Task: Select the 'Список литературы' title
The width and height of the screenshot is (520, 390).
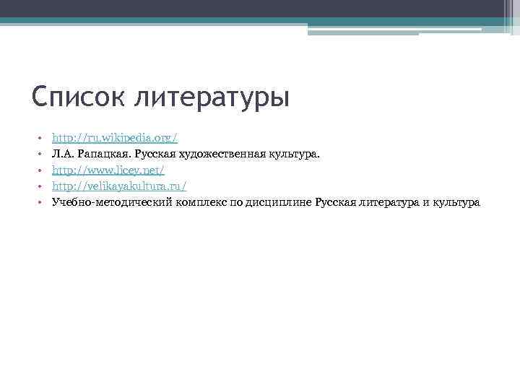Action: (x=160, y=97)
